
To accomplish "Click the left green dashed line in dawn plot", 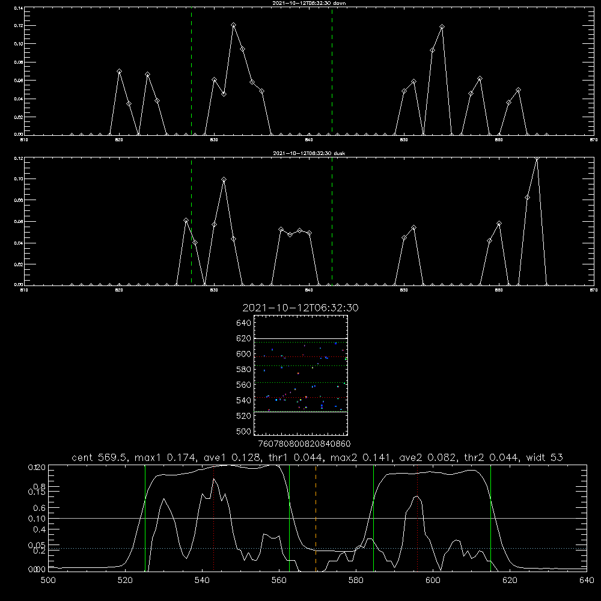I will point(191,72).
